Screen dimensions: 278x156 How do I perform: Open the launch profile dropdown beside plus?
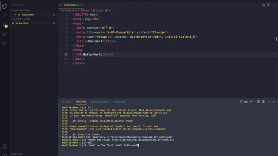(x=254, y=102)
